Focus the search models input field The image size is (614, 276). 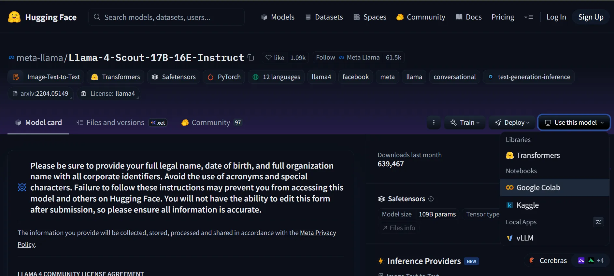(166, 17)
